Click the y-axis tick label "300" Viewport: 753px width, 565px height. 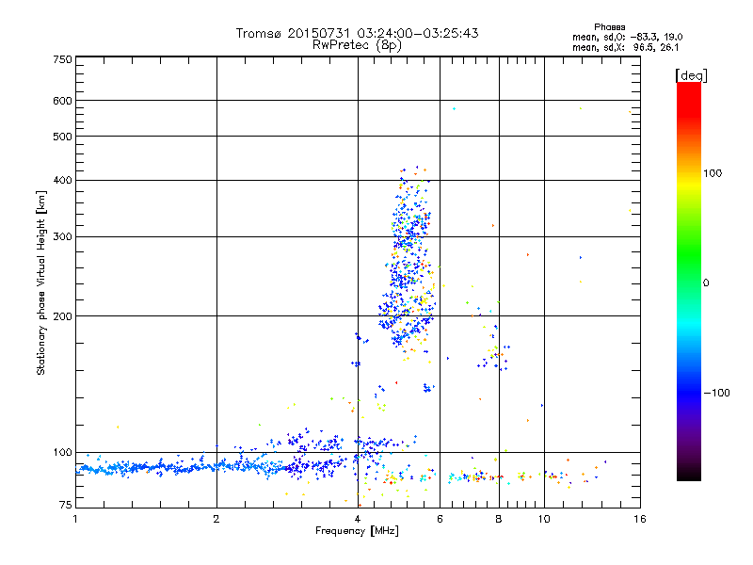(62, 237)
